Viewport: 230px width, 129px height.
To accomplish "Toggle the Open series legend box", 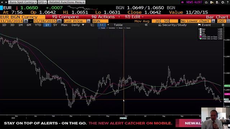I will click(x=201, y=29).
